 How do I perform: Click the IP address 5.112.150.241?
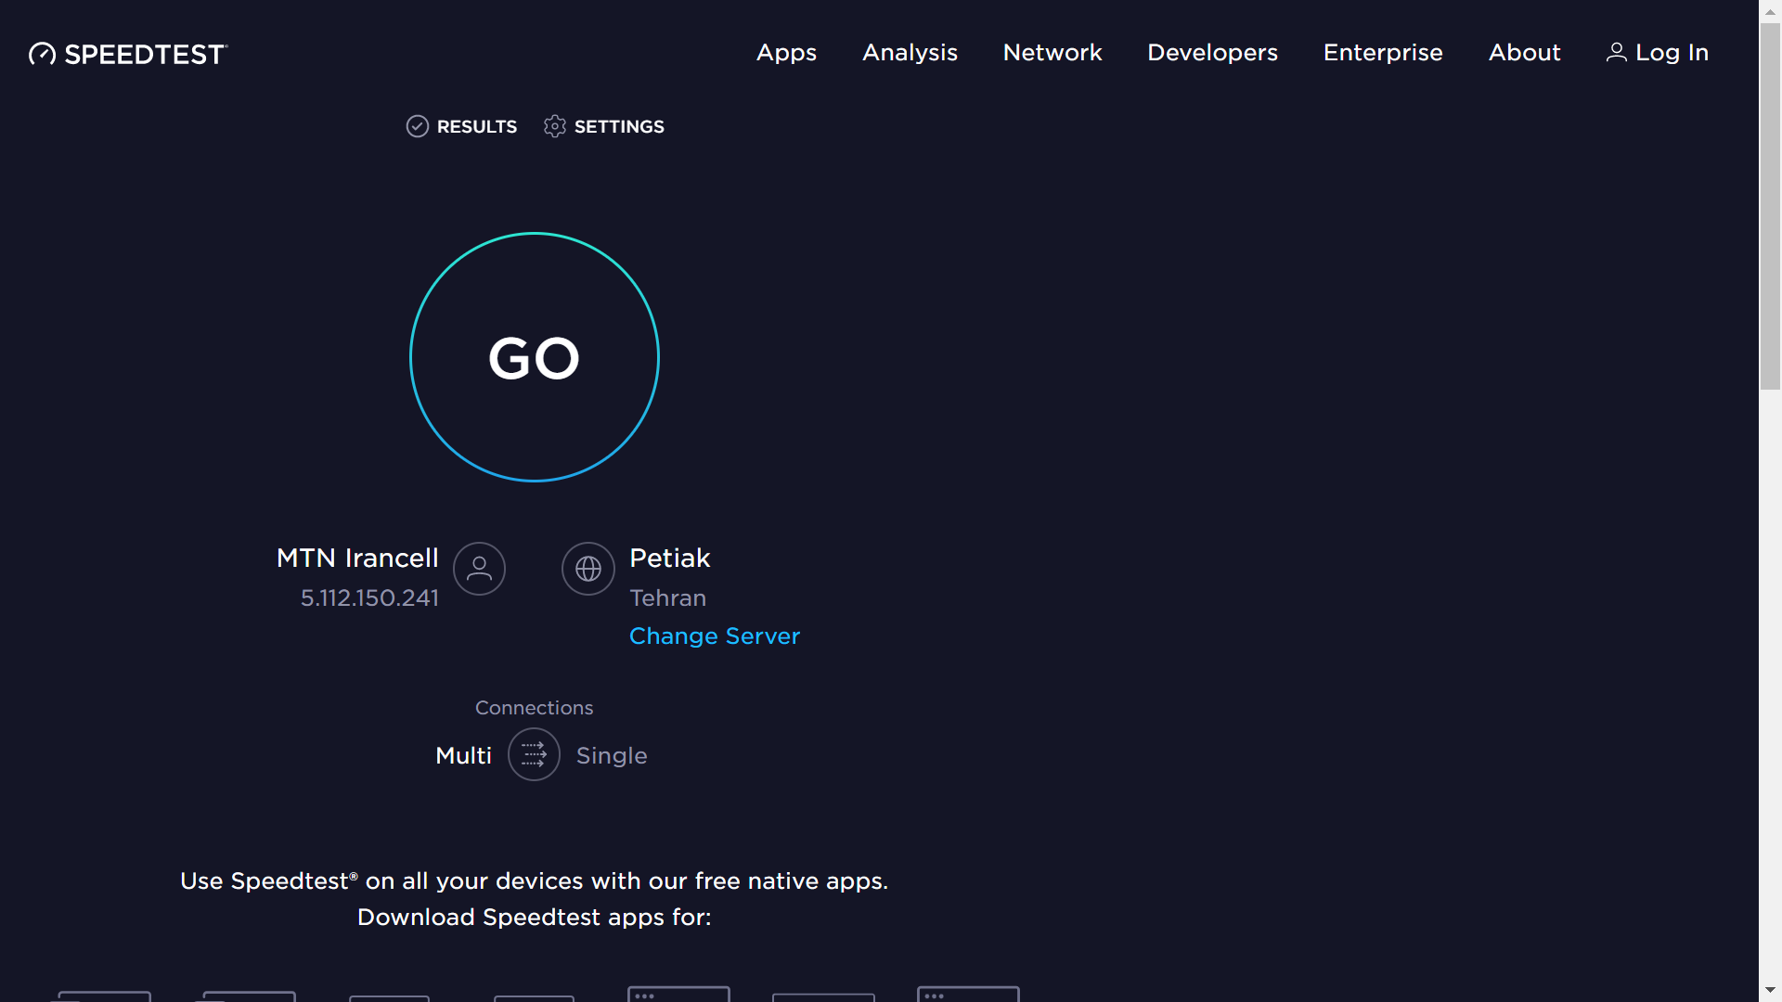tap(369, 598)
